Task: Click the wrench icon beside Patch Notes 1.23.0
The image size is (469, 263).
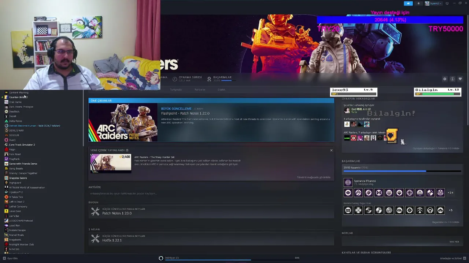Action: pyautogui.click(x=95, y=211)
